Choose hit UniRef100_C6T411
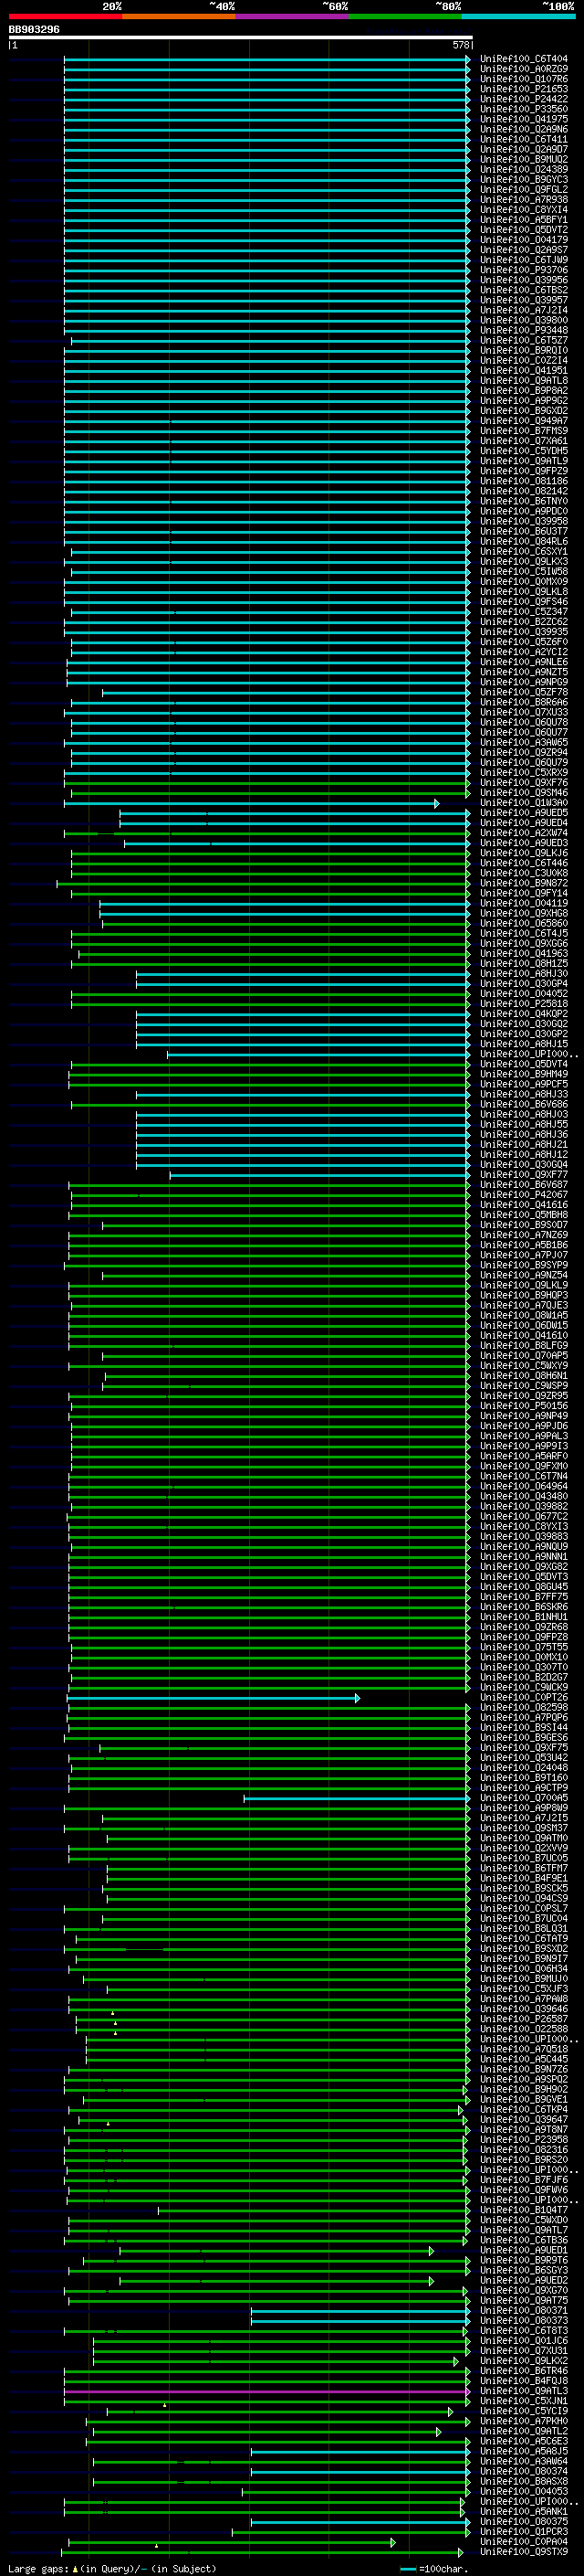Screen dimensions: 584x2576 click(x=523, y=139)
